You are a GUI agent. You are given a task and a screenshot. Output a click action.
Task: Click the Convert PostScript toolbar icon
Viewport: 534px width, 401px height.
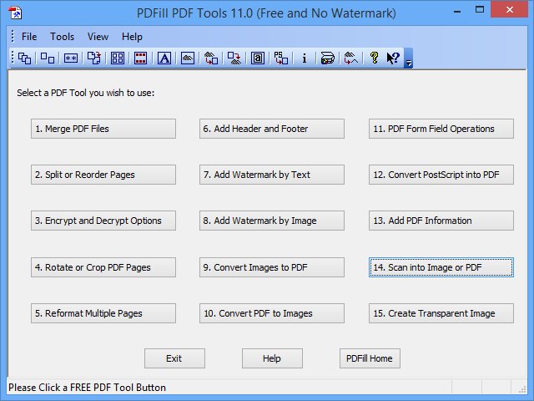(x=281, y=58)
